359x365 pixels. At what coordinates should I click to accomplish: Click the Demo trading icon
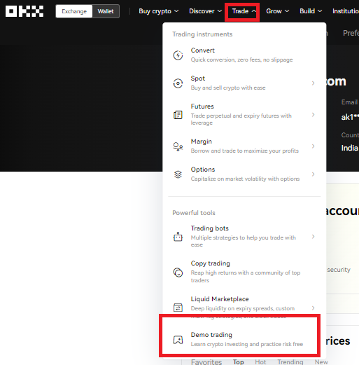pos(178,340)
